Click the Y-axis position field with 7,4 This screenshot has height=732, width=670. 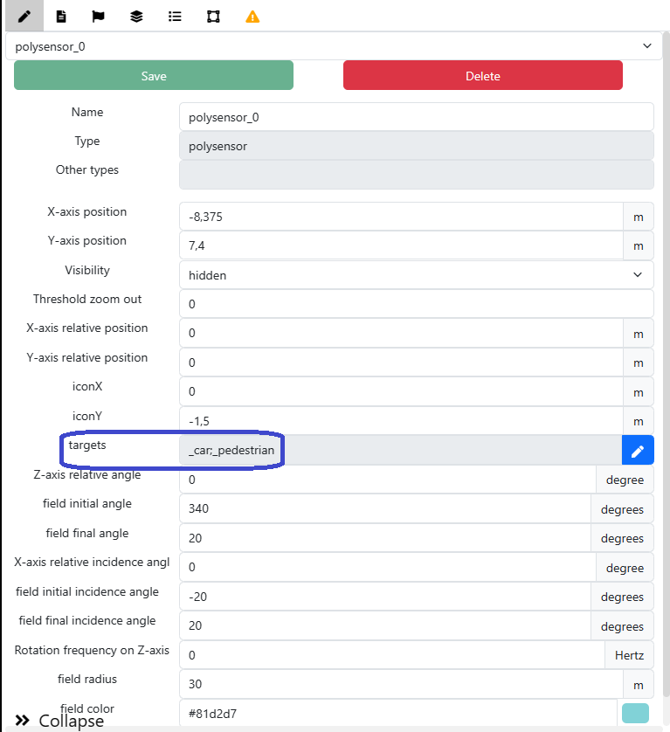[x=401, y=245]
